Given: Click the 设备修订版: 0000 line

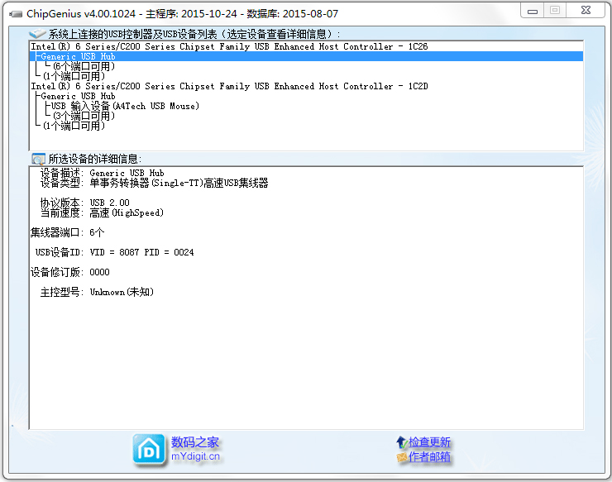Looking at the screenshot, I should coord(69,272).
